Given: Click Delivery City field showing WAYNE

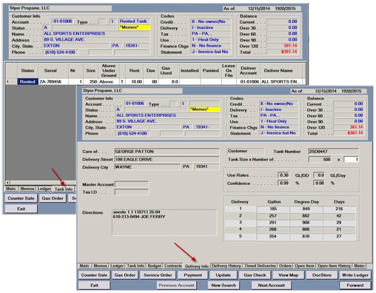Looking at the screenshot, I should pyautogui.click(x=147, y=167).
